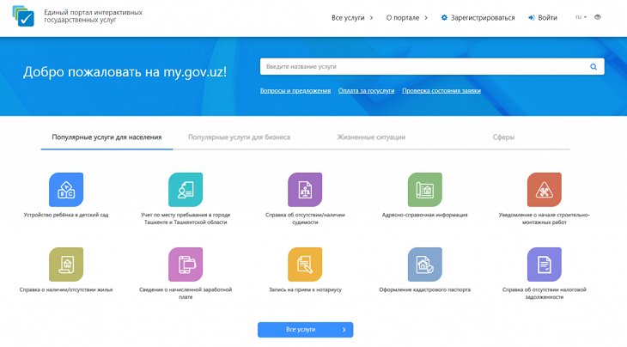The image size is (627, 347).
Task: Expand the 'Все услуги' header menu
Action: point(352,17)
